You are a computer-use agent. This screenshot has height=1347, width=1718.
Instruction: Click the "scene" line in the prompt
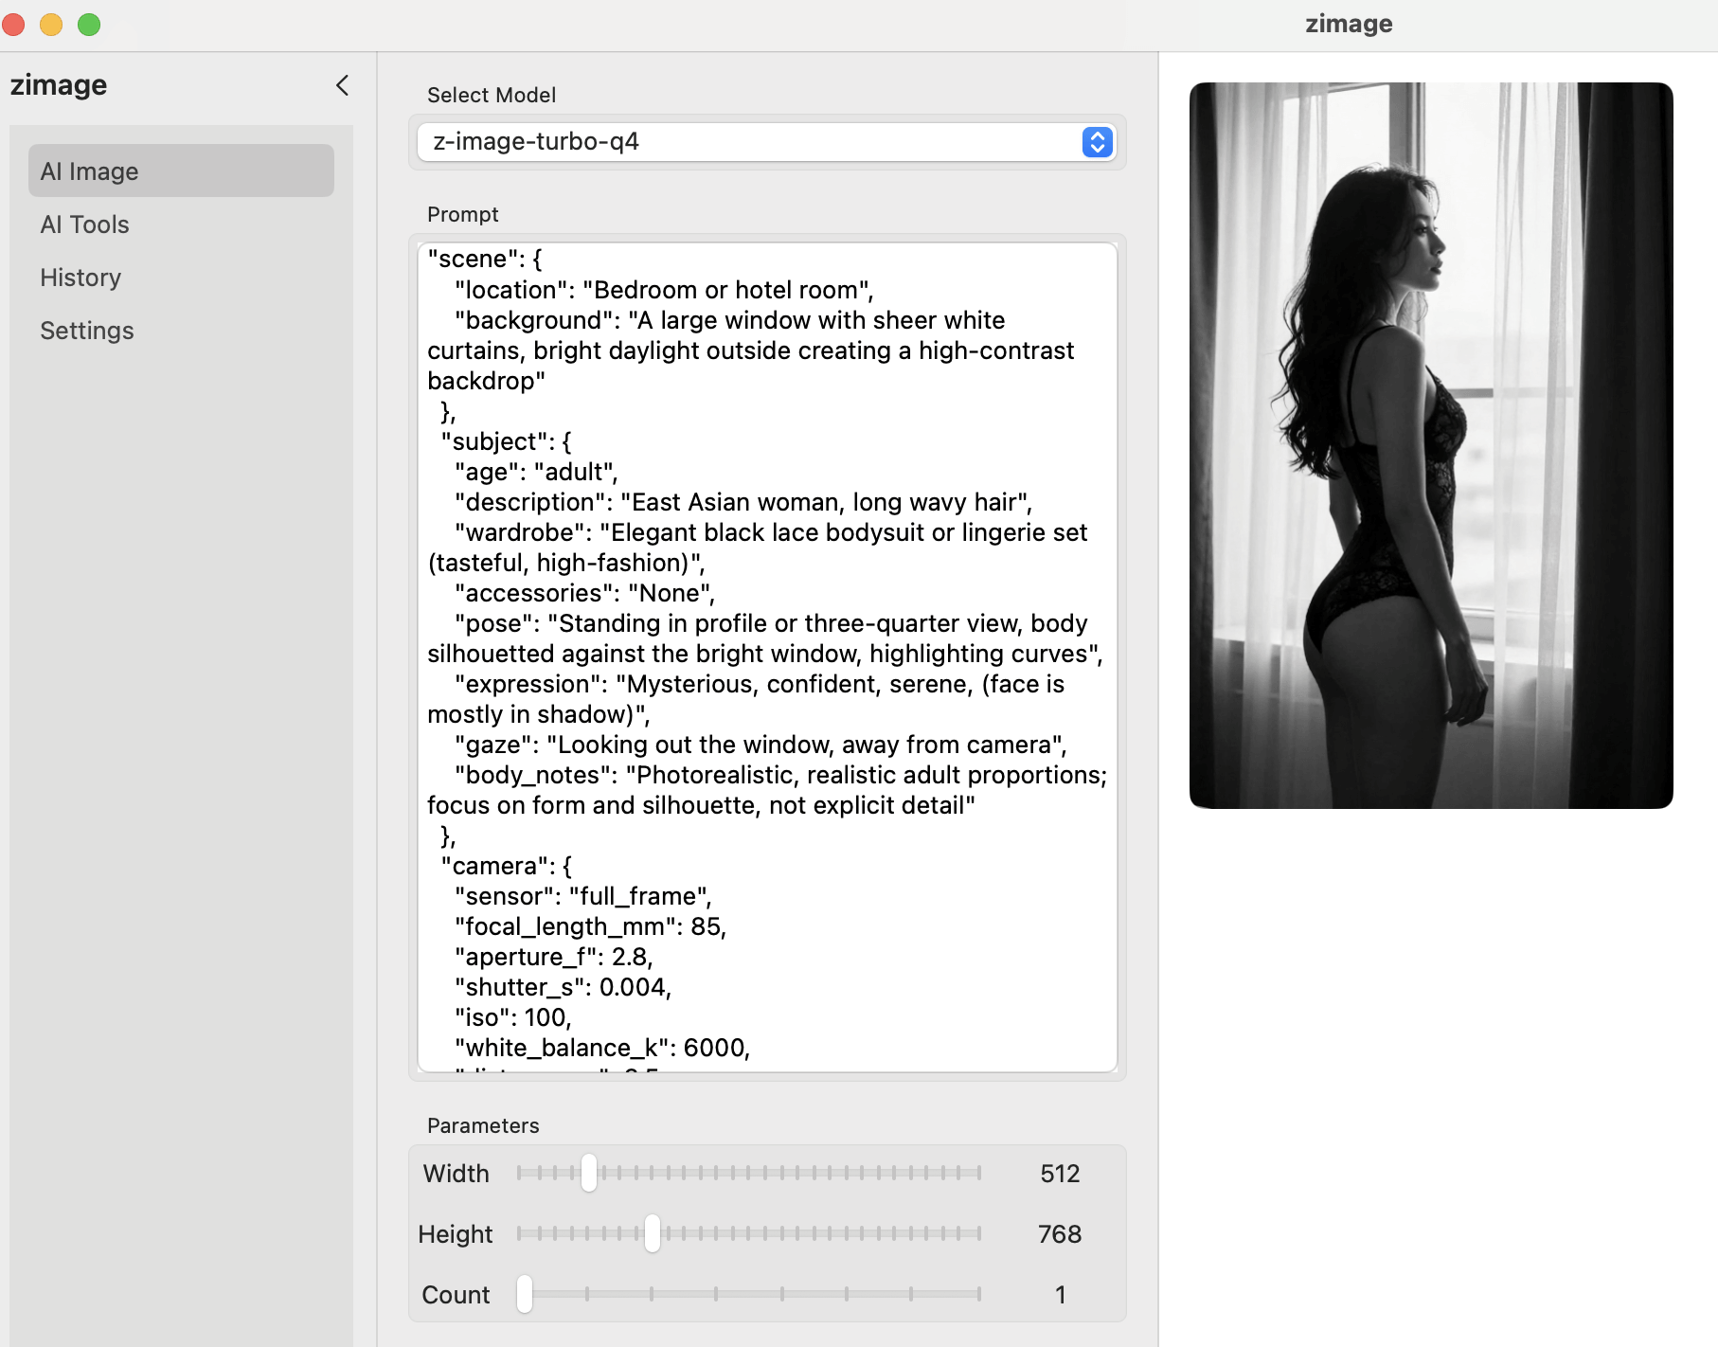tap(485, 260)
